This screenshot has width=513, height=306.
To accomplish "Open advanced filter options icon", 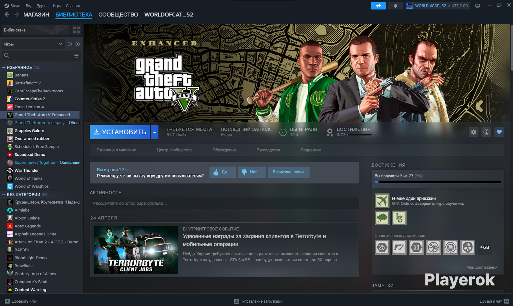I will click(x=76, y=55).
